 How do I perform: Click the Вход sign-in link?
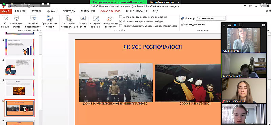point(268,11)
